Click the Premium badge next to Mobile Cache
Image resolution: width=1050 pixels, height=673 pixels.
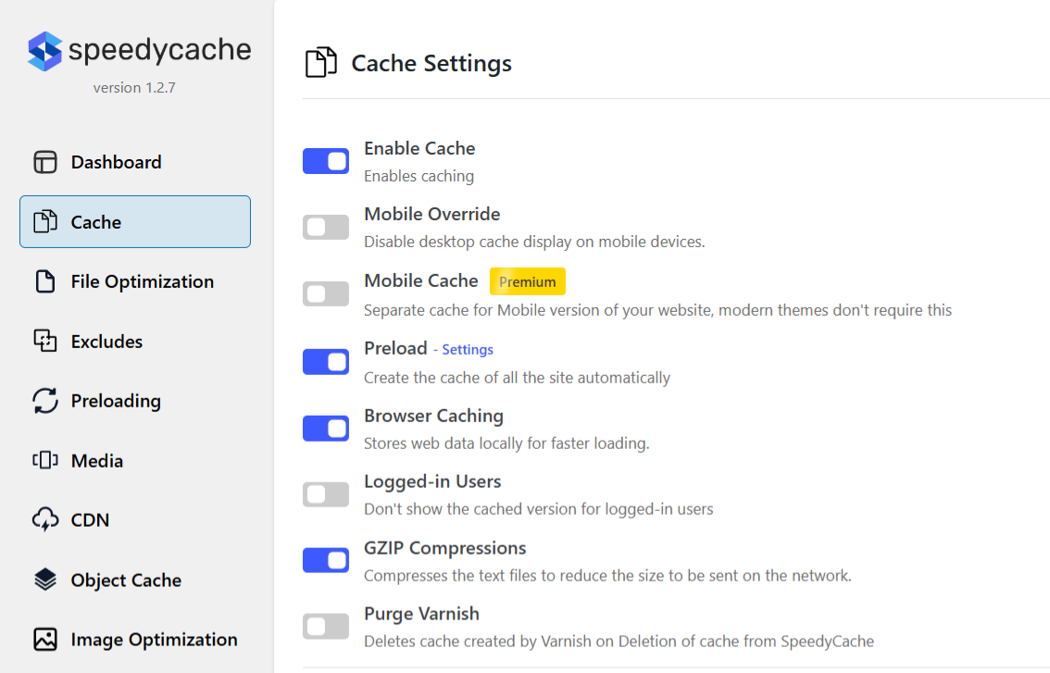527,280
